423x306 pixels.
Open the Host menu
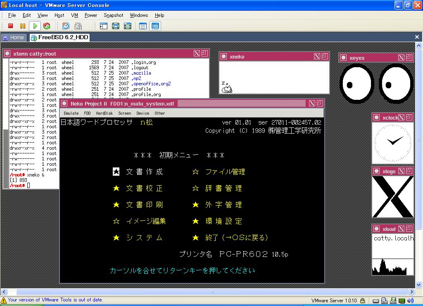(59, 15)
